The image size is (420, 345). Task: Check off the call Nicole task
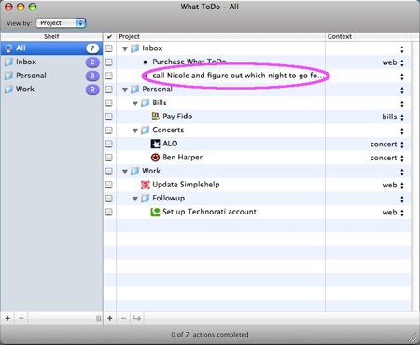pos(109,76)
